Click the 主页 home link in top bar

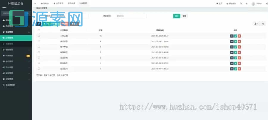pyautogui.click(x=219, y=3)
